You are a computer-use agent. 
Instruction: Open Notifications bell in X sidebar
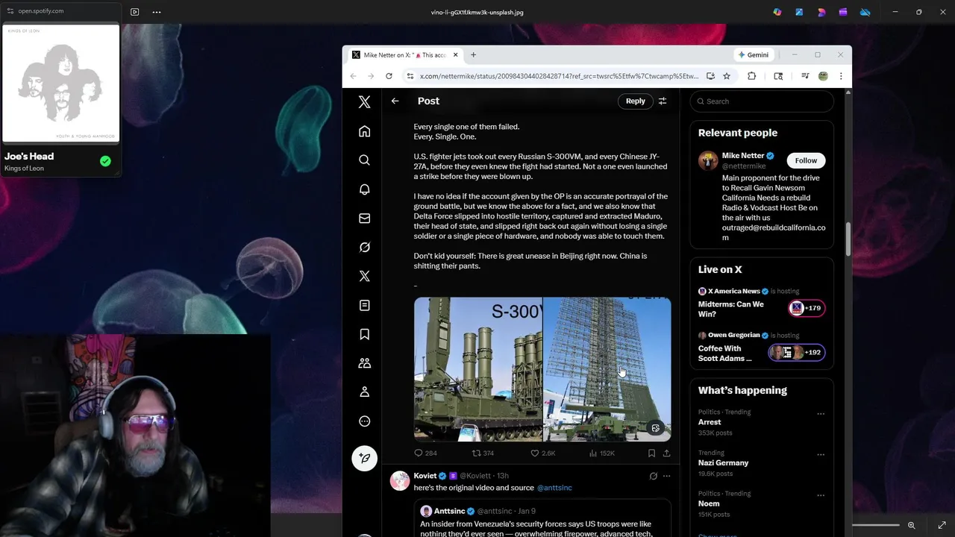pos(364,189)
